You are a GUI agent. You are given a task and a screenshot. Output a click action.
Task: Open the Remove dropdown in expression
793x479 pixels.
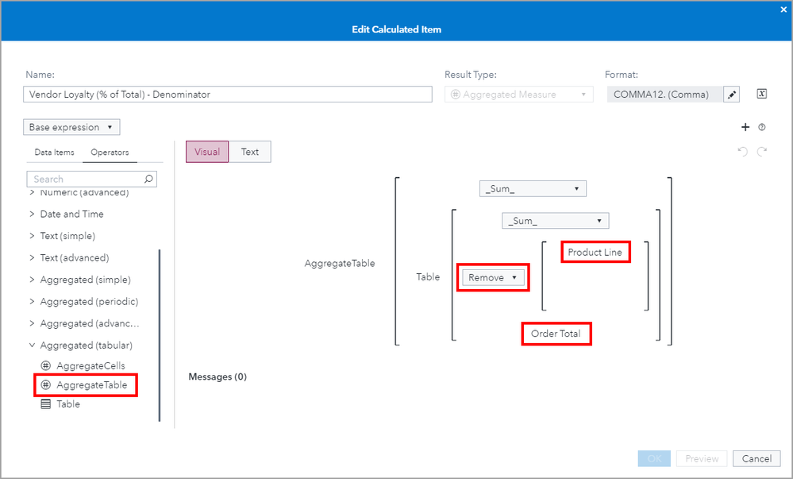coord(493,277)
